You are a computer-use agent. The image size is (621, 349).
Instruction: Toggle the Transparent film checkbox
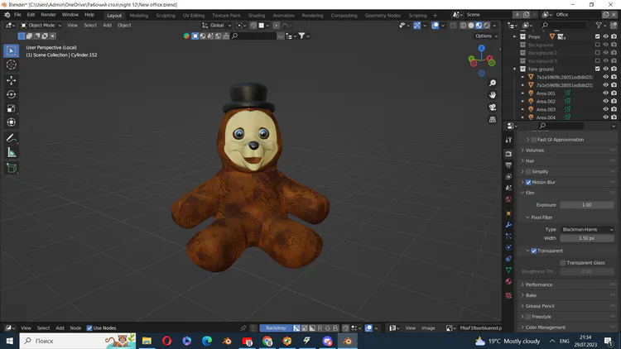(534, 251)
